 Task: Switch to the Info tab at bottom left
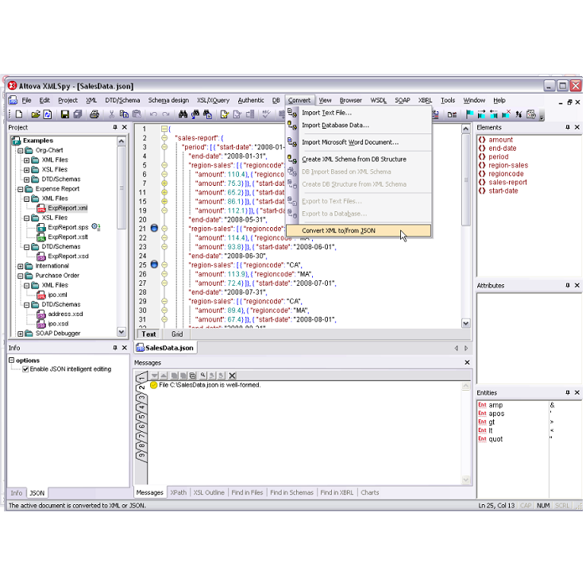click(x=16, y=493)
